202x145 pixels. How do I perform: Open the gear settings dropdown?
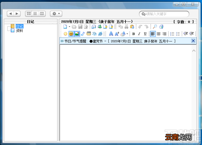[56, 14]
